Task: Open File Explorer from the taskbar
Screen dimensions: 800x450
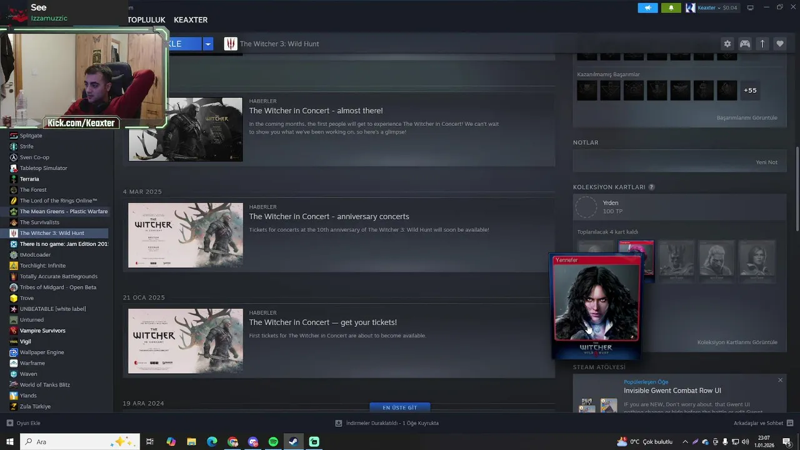Action: click(x=192, y=442)
